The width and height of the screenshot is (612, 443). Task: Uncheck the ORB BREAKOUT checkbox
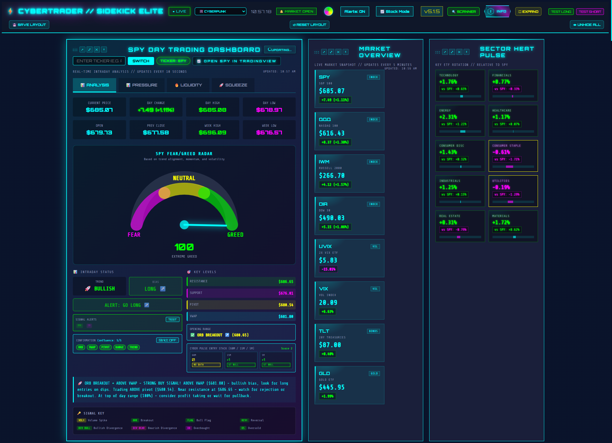point(192,335)
